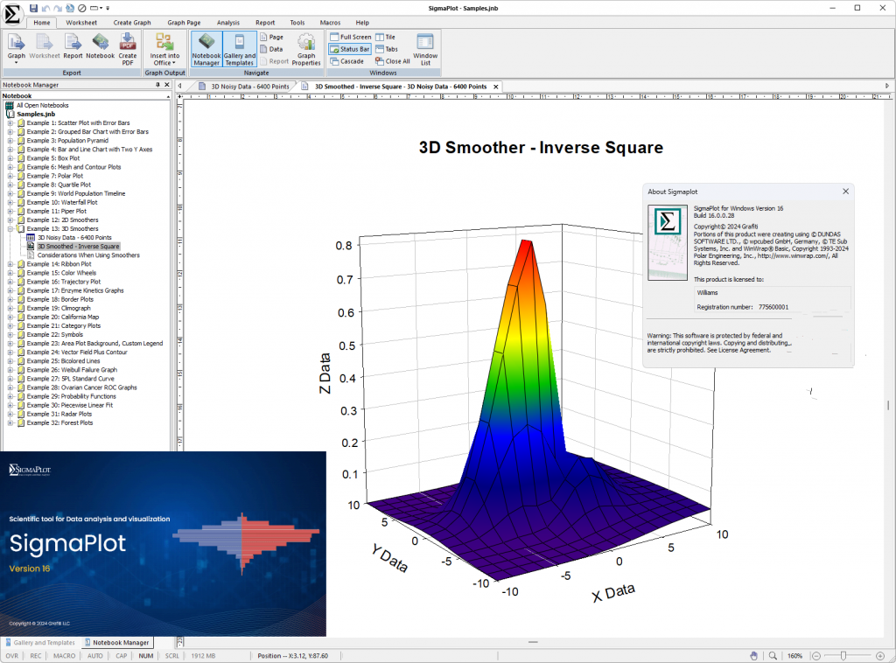Click the magnifier zoom icon in status bar

773,656
